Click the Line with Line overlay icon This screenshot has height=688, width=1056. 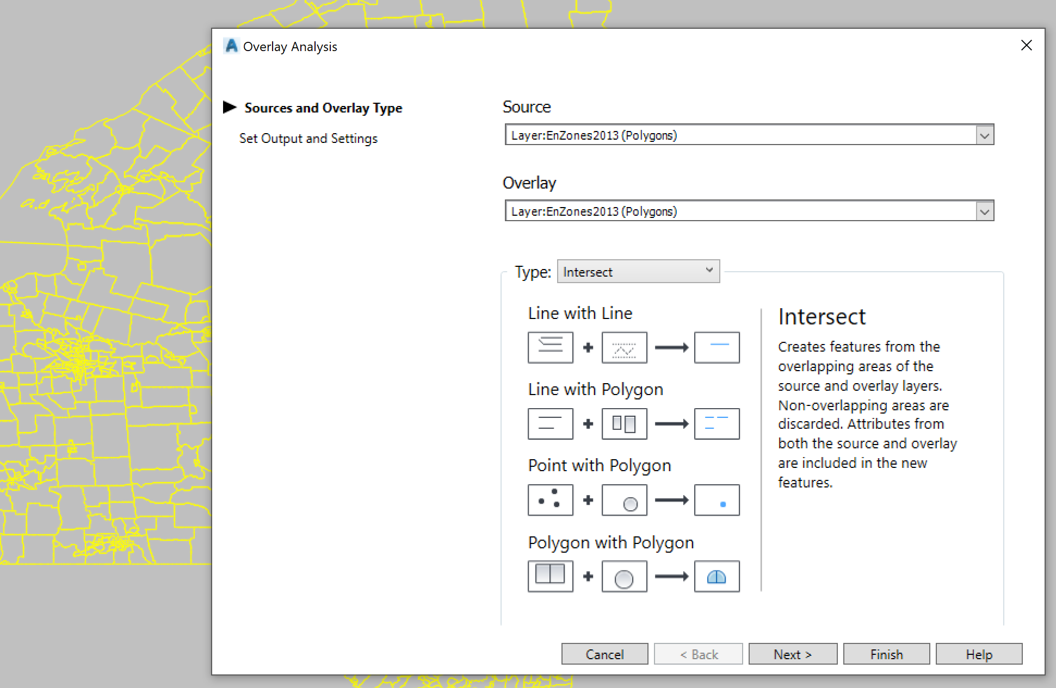pyautogui.click(x=624, y=347)
